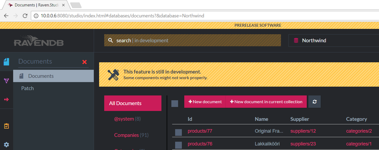This screenshot has height=150, width=379.
Task: Close the Documents panel with red X
Action: click(85, 62)
